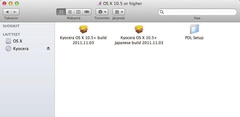The image size is (240, 117).
Task: Click the magnifying glass search icon
Action: pyautogui.click(x=162, y=12)
